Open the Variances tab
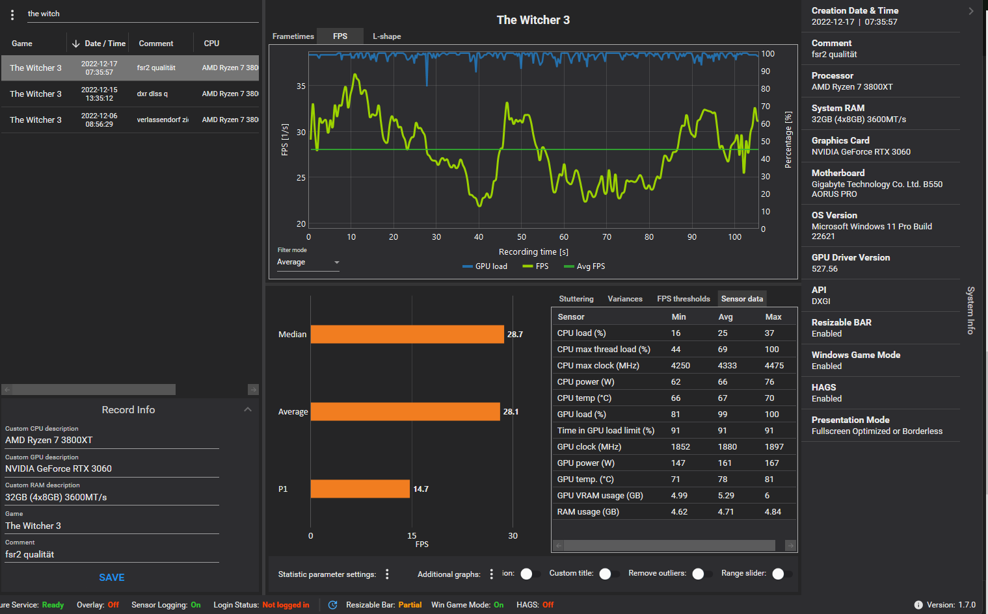 tap(625, 299)
